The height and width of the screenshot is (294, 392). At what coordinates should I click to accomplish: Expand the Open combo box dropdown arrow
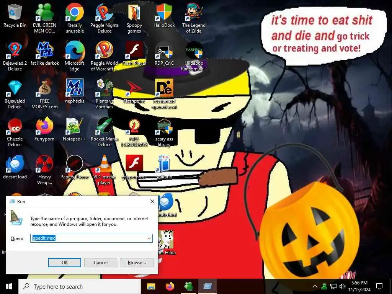point(149,238)
